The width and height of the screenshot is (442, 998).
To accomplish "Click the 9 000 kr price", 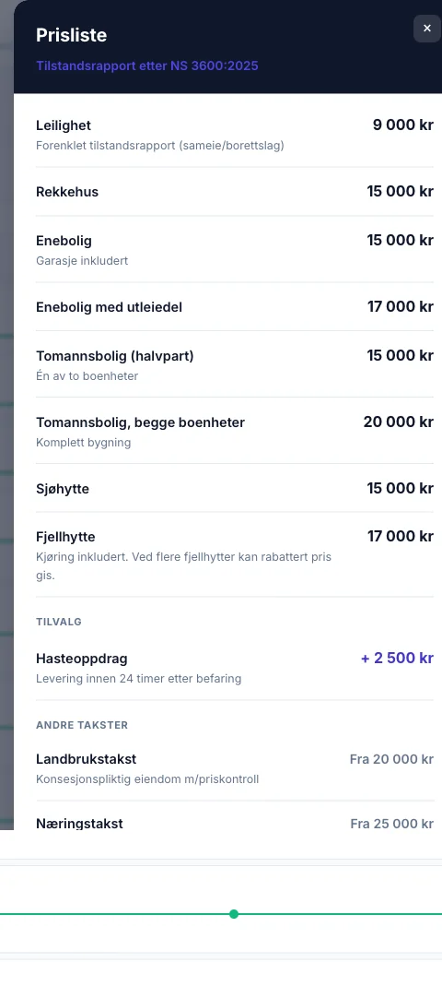I will point(402,125).
